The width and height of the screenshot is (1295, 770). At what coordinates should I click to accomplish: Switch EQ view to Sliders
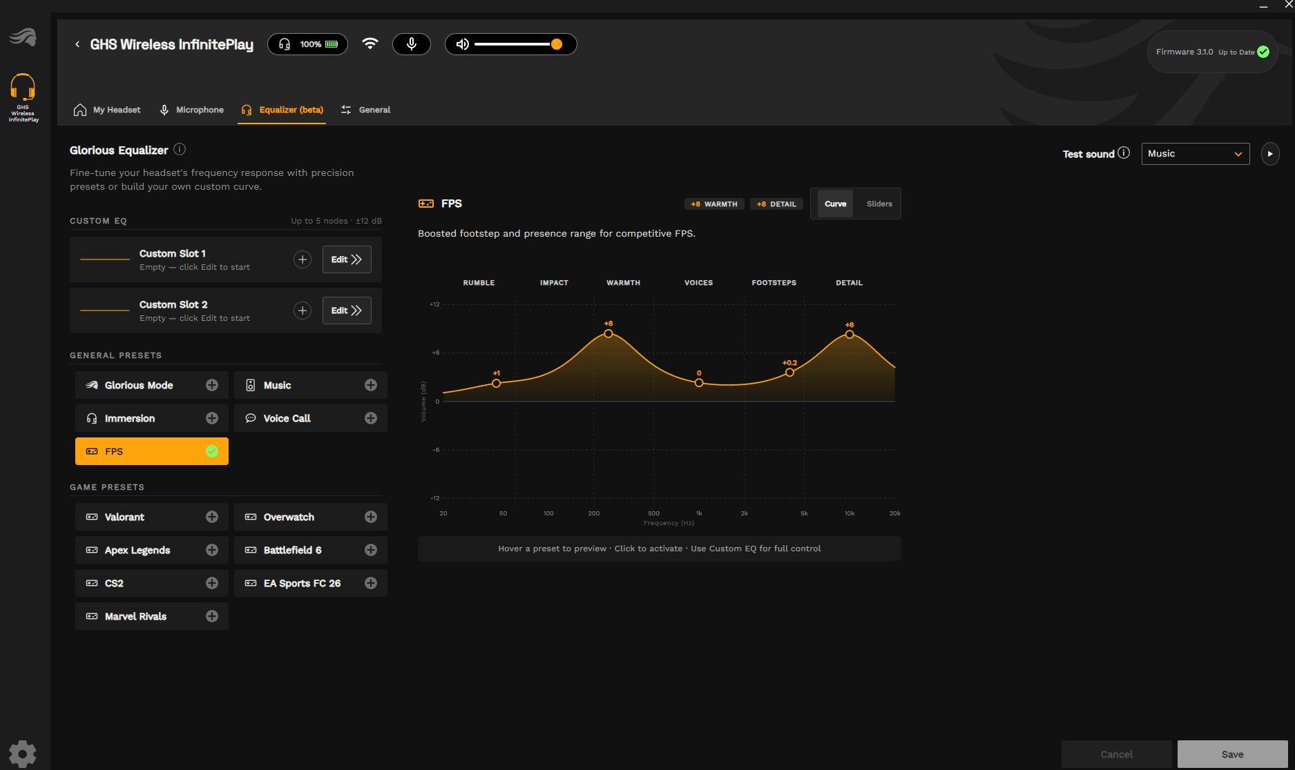[879, 204]
